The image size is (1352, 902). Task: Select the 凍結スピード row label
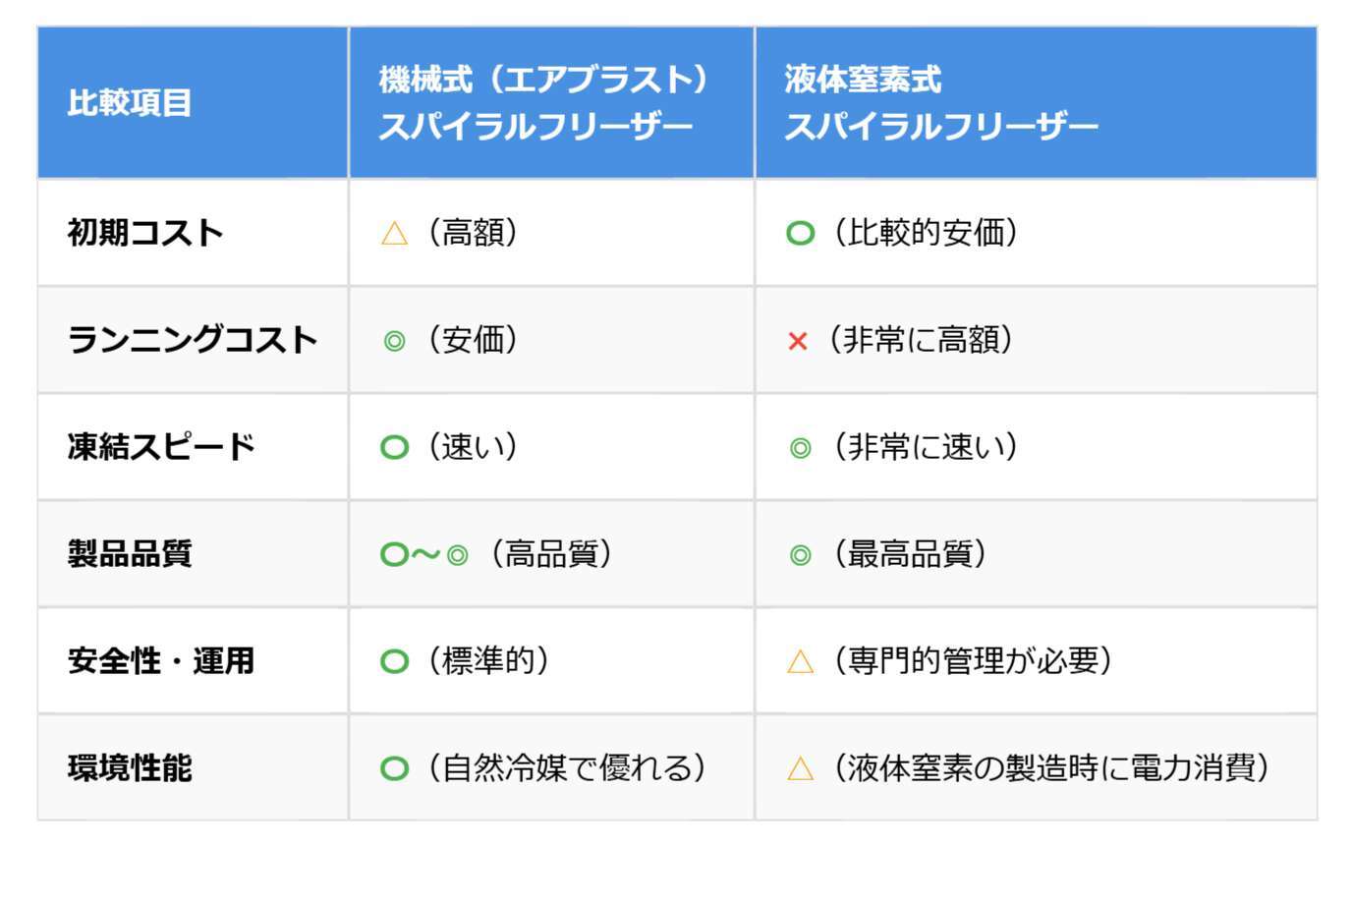[161, 447]
